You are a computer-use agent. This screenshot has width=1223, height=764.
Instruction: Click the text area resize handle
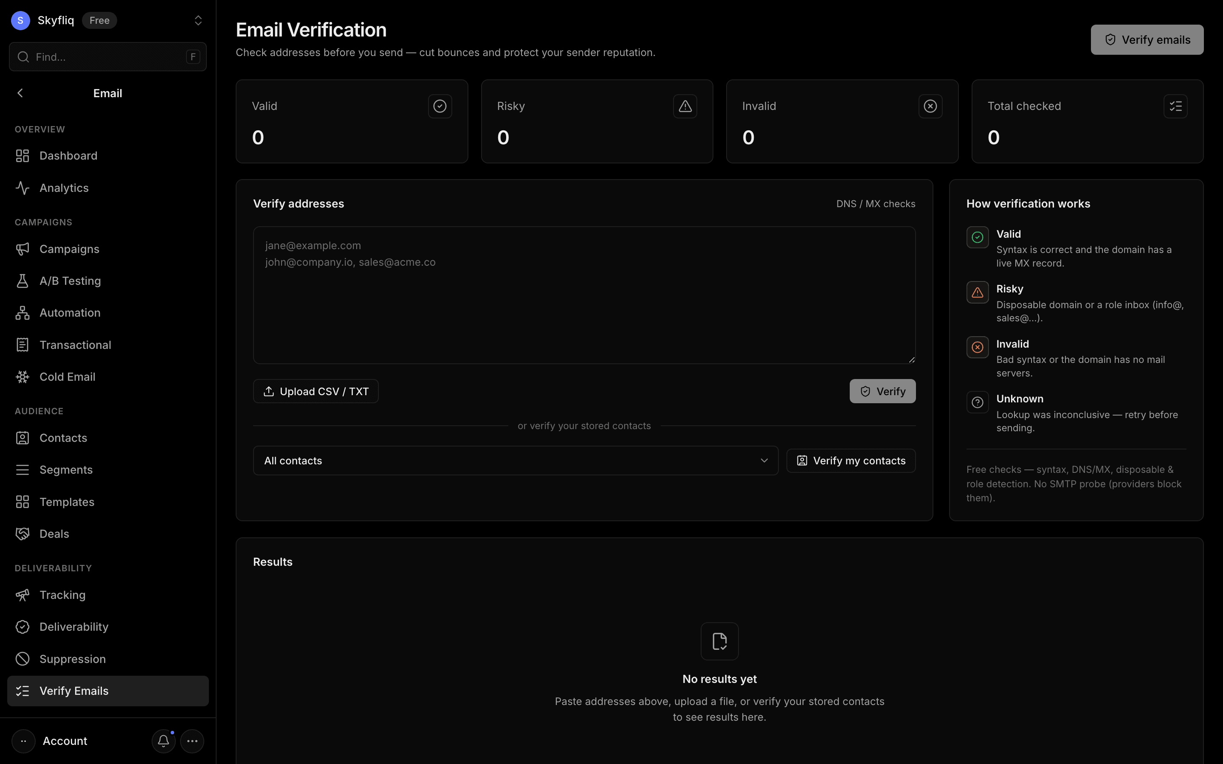(x=911, y=359)
